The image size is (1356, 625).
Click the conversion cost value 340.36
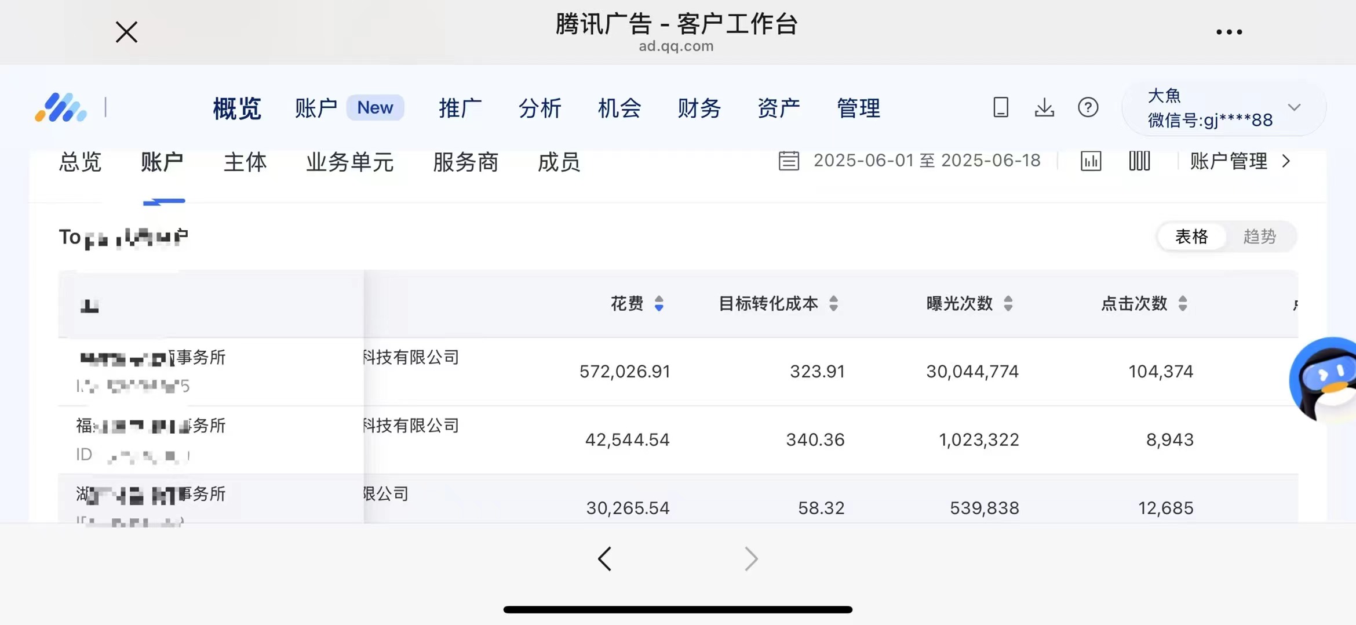[815, 439]
